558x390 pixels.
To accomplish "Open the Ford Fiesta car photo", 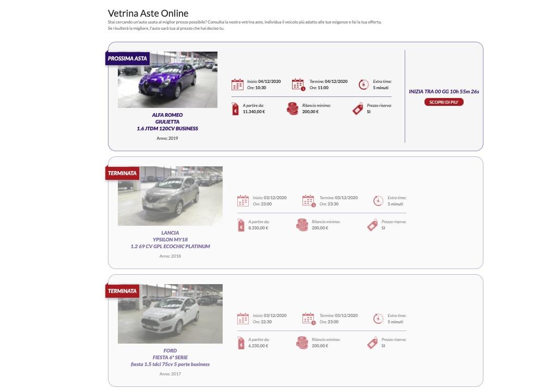I will (170, 314).
